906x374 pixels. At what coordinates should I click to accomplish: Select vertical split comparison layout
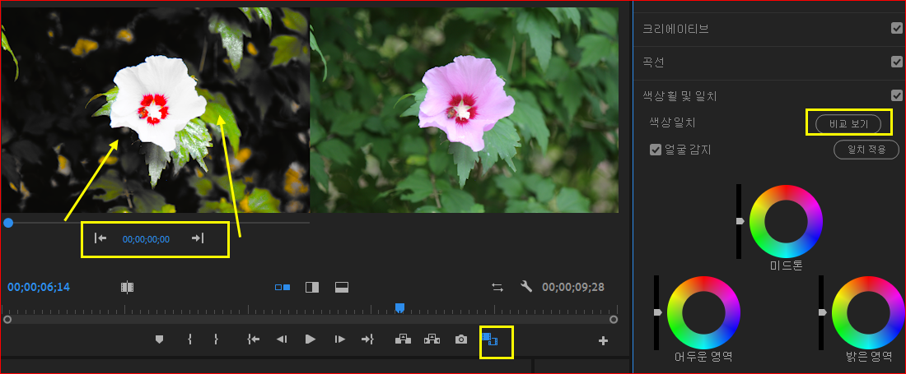[x=312, y=287]
